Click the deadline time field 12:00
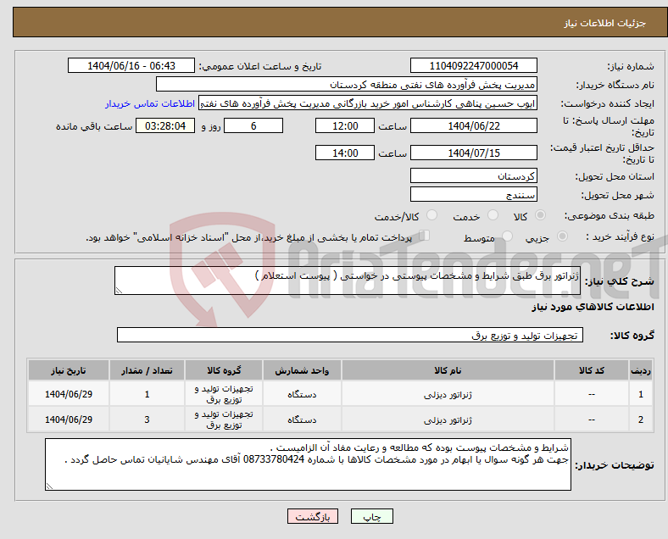This screenshot has height=539, width=668. click(x=345, y=126)
